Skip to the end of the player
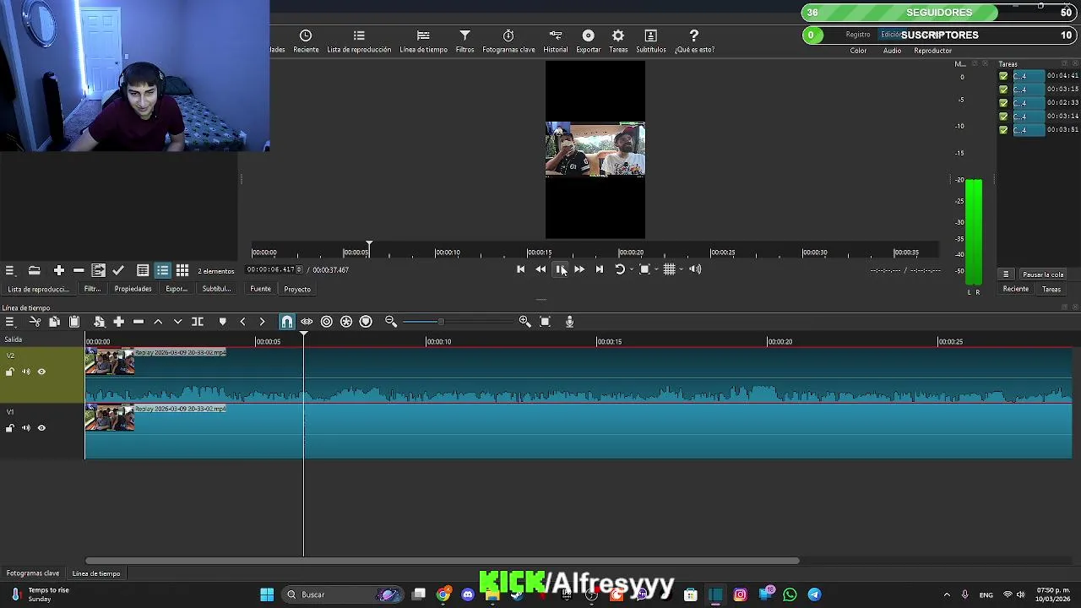The width and height of the screenshot is (1081, 608). (600, 269)
